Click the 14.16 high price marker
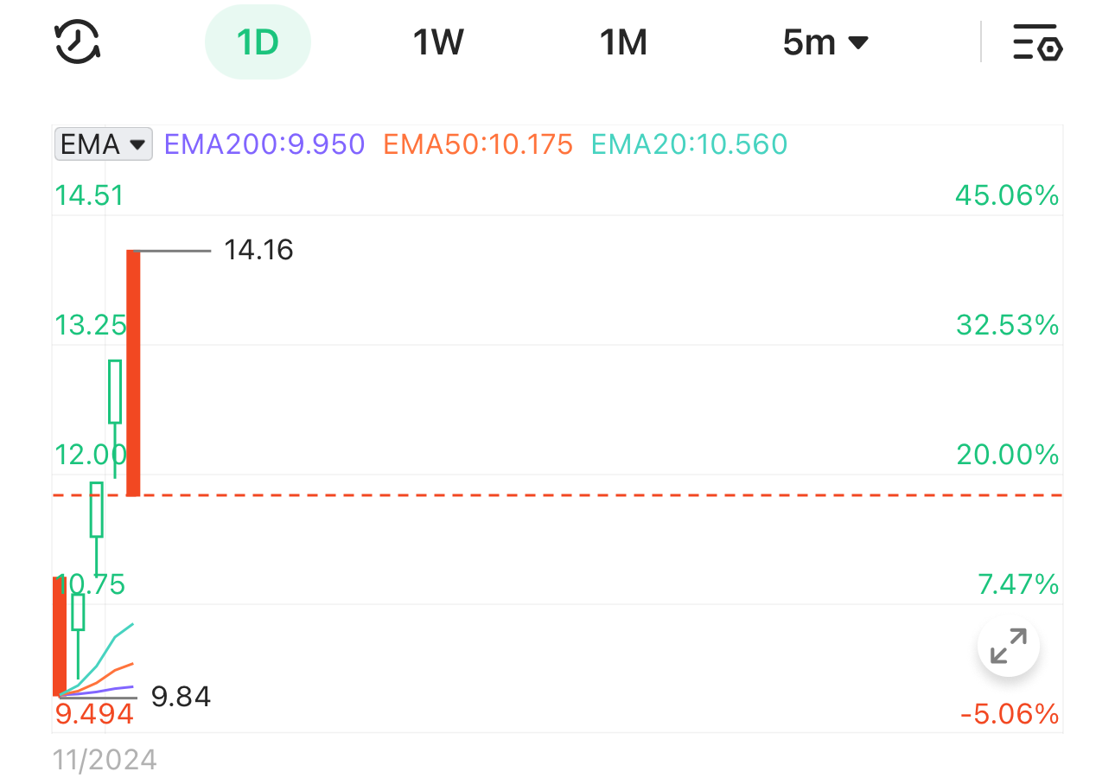This screenshot has height=778, width=1115. point(258,251)
